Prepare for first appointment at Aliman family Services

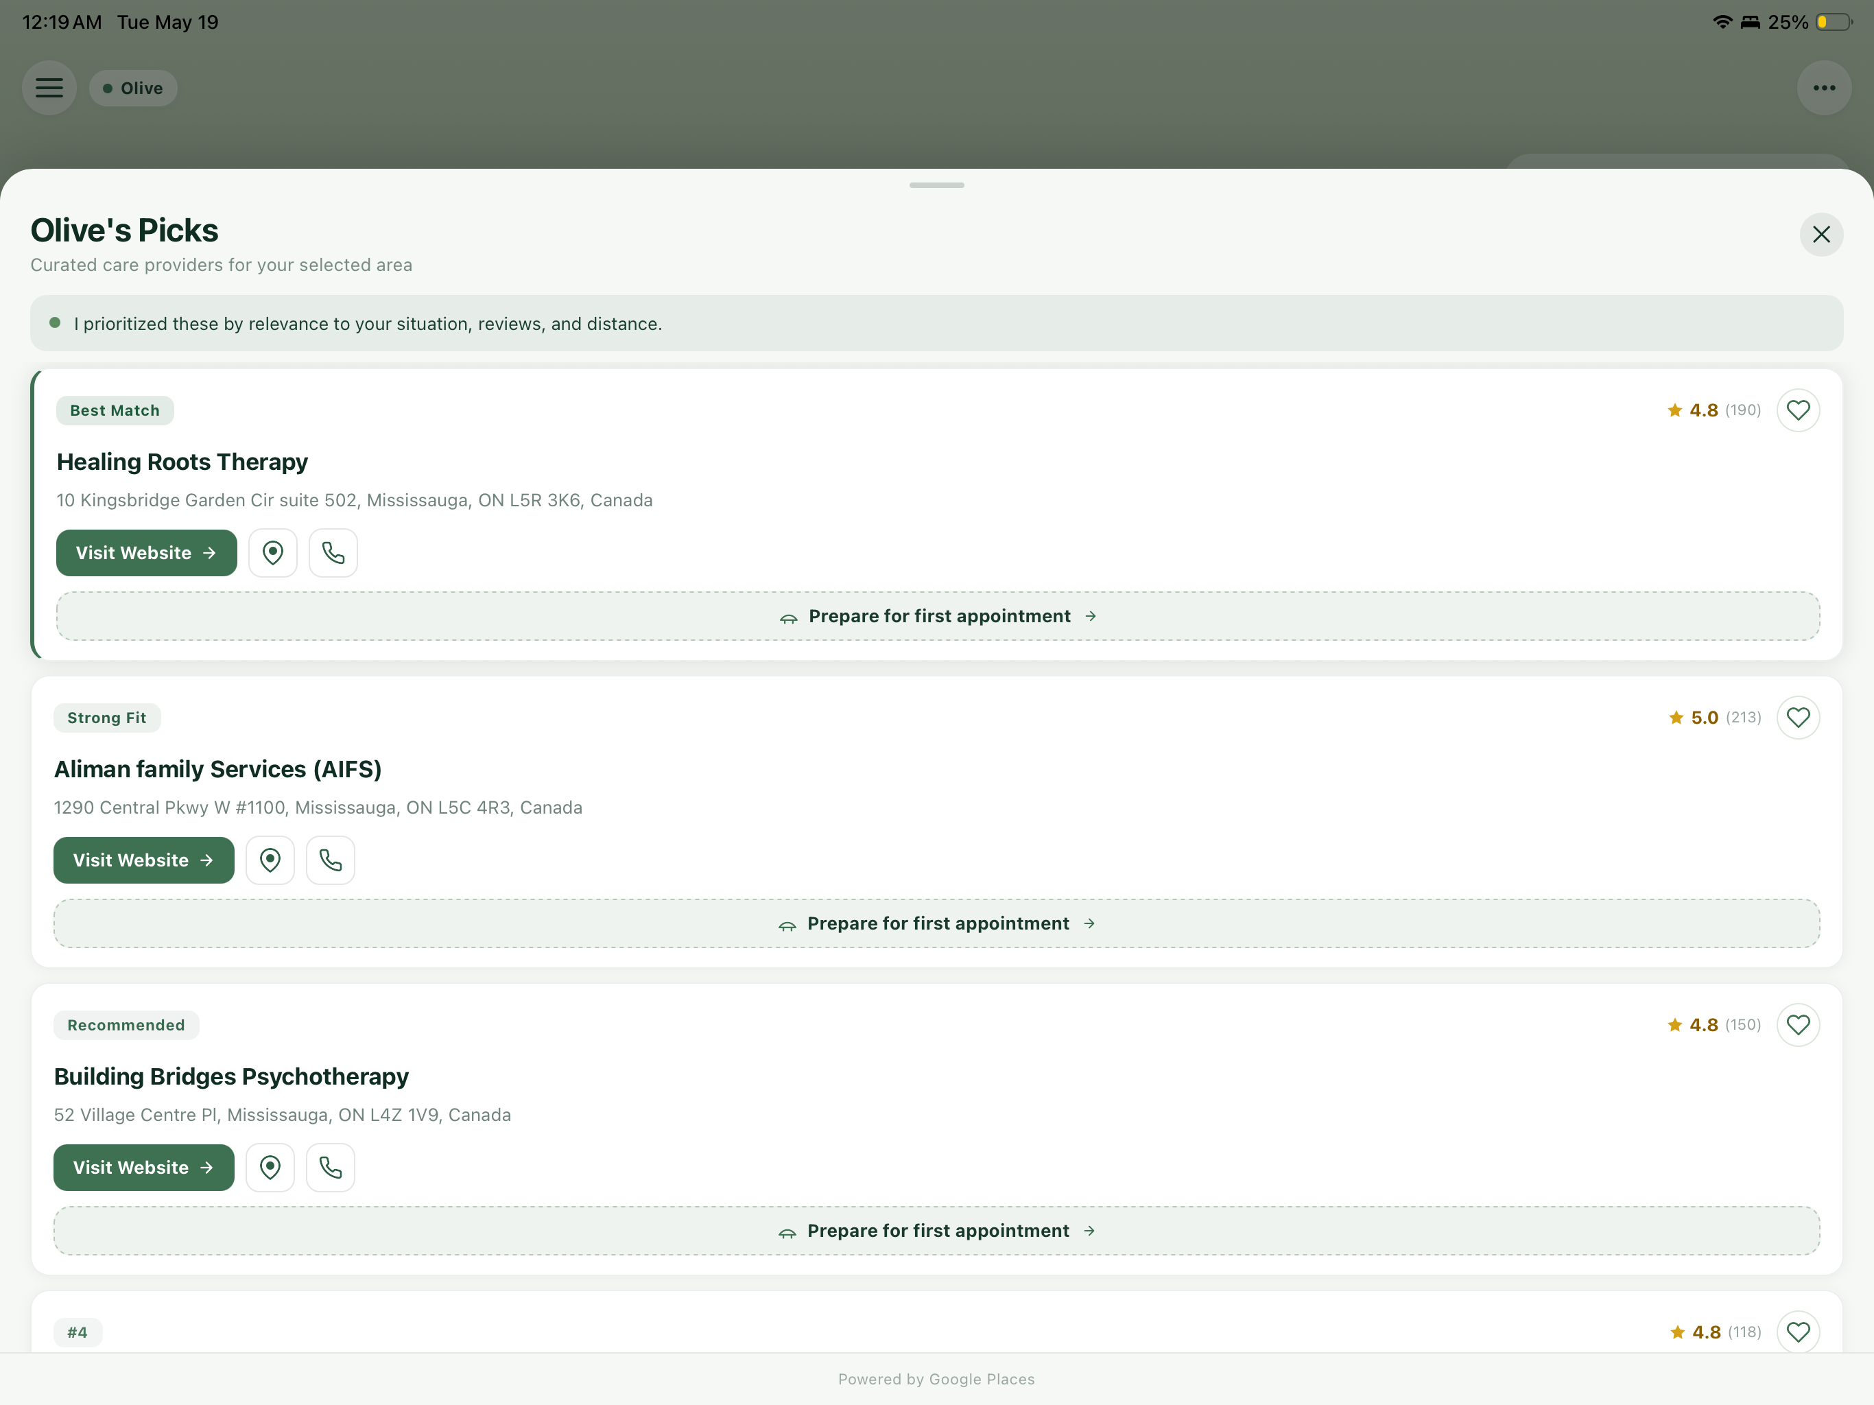(937, 923)
